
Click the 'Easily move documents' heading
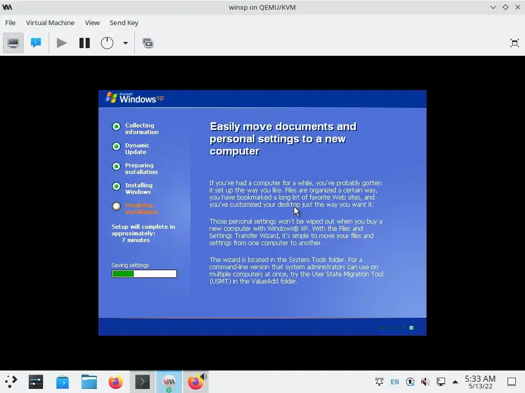pyautogui.click(x=283, y=139)
